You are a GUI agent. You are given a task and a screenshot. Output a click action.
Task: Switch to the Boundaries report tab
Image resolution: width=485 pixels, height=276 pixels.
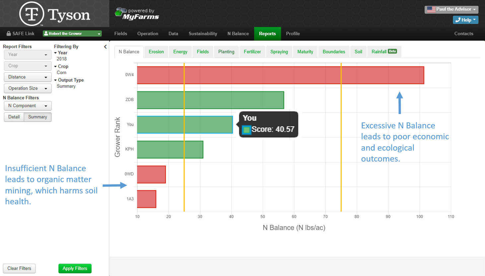coord(334,52)
